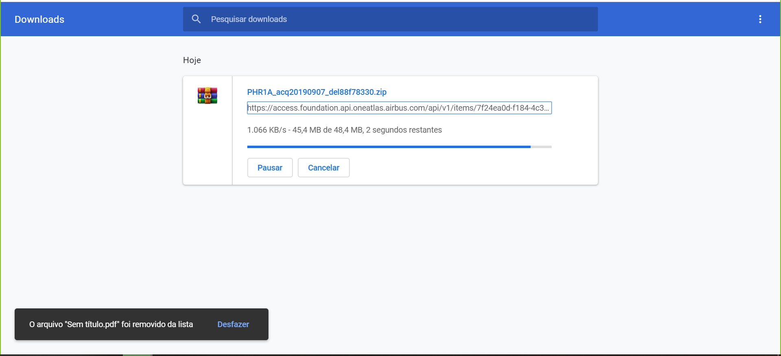
Task: Click empty page area below download card
Action: coord(390,244)
